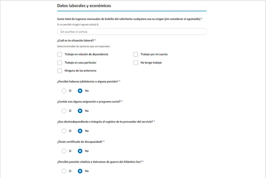Screen dimensions: 266x178
Task: Pick 'Sí' for asignación o programa social
Action: [x=64, y=111]
